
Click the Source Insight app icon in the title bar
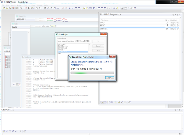tap(2, 2)
